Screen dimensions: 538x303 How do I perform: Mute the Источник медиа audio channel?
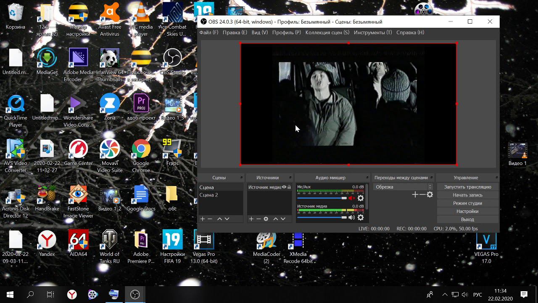pyautogui.click(x=351, y=218)
